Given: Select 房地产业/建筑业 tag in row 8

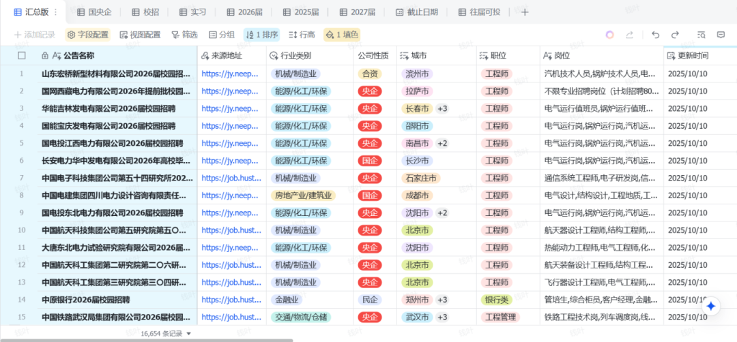Looking at the screenshot, I should click(x=303, y=196).
